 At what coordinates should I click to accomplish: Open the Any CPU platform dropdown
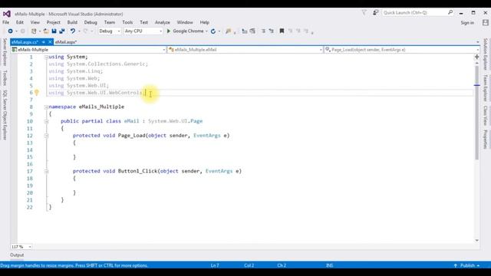[x=143, y=31]
